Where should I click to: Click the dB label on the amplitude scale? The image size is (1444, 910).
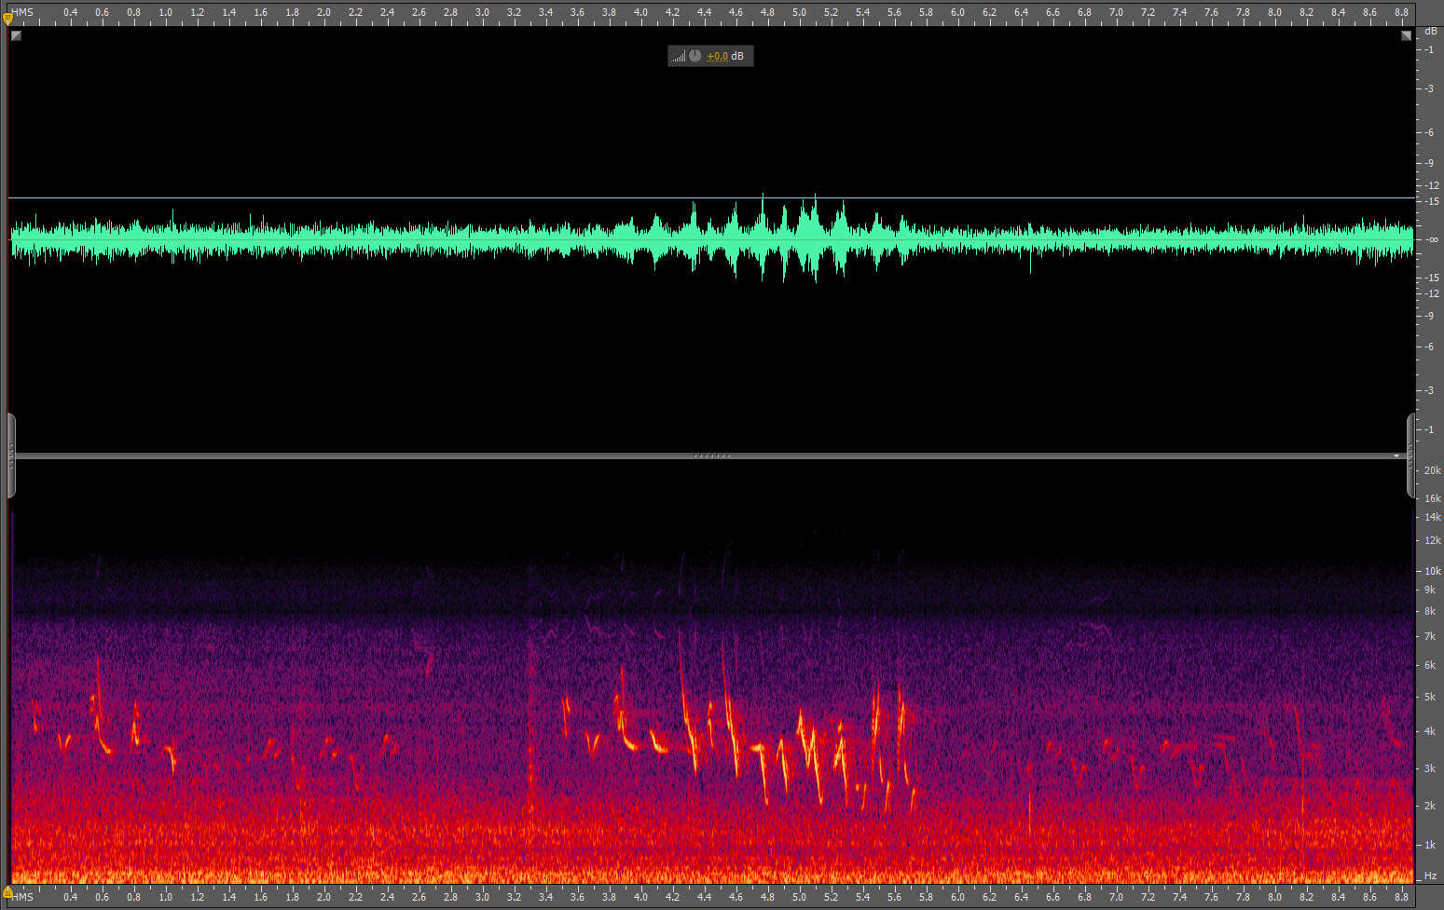tap(1431, 32)
